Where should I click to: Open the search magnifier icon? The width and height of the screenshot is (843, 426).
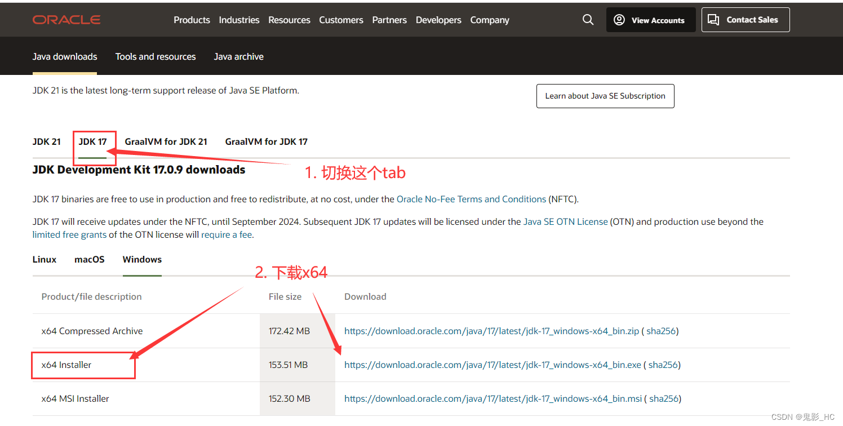click(588, 19)
